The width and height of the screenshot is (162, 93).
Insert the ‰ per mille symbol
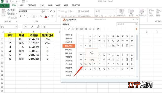86,64
